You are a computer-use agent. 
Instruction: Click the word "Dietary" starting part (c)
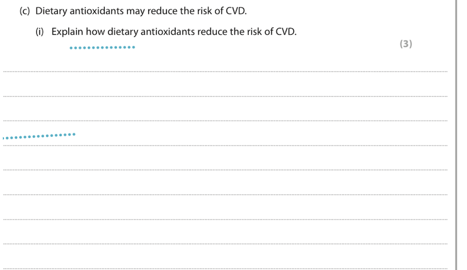[50, 11]
